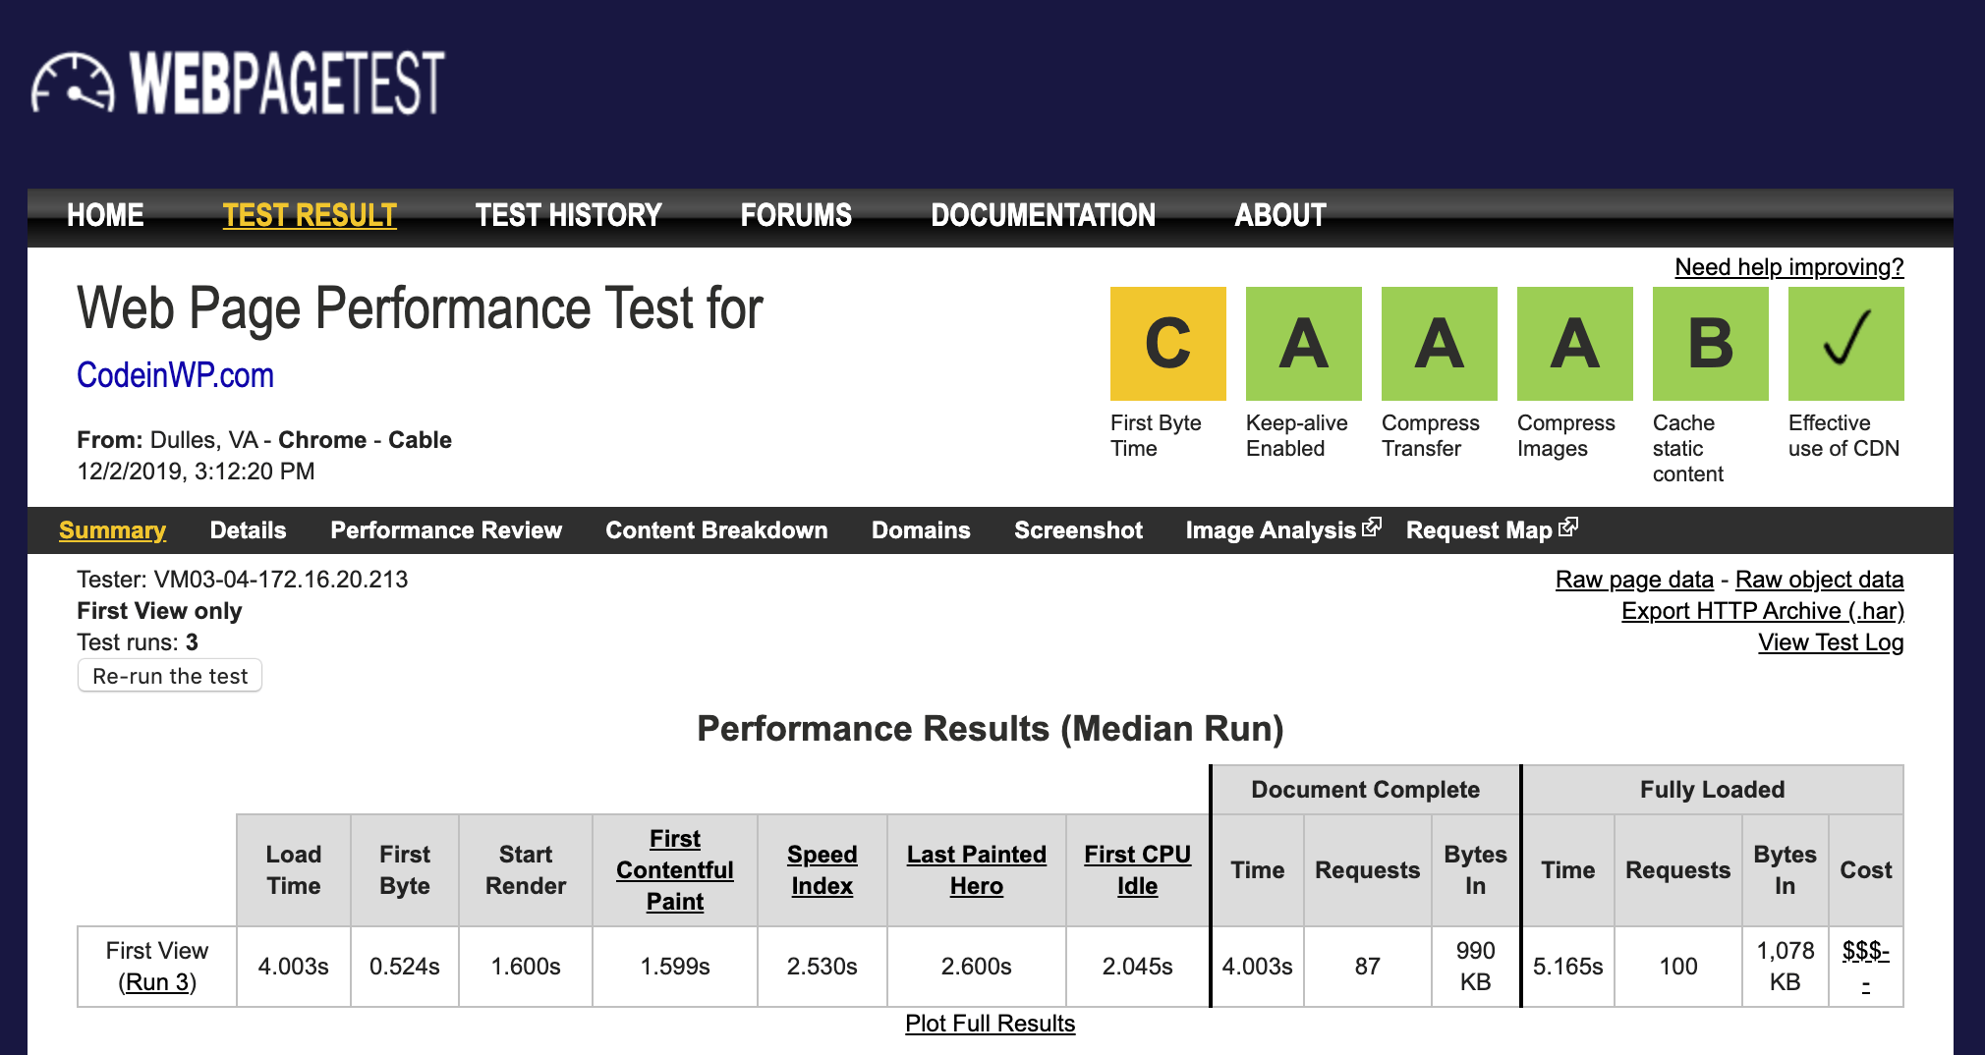Switch to the Content Breakdown tab

(716, 530)
